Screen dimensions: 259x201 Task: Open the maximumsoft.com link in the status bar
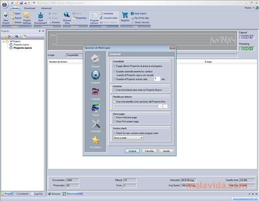coord(245,199)
